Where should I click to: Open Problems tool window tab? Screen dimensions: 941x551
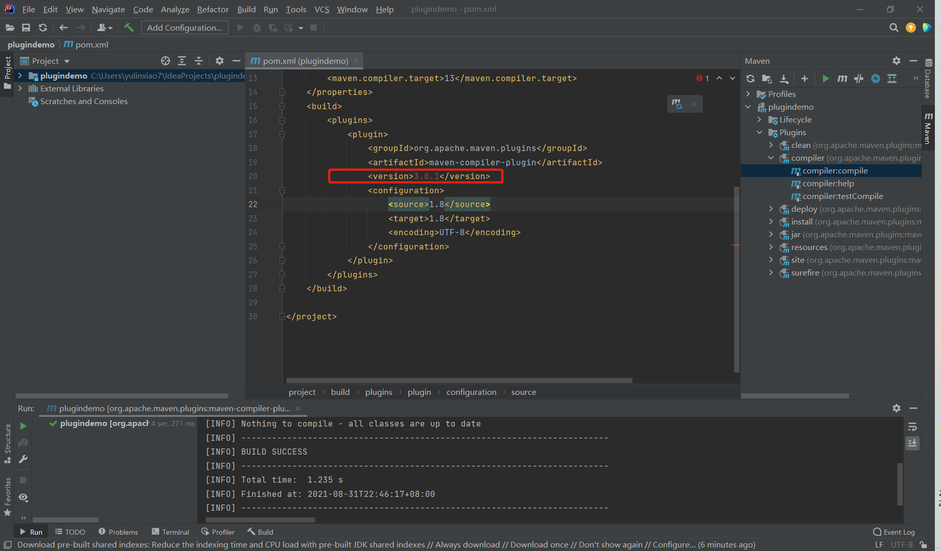tap(118, 532)
